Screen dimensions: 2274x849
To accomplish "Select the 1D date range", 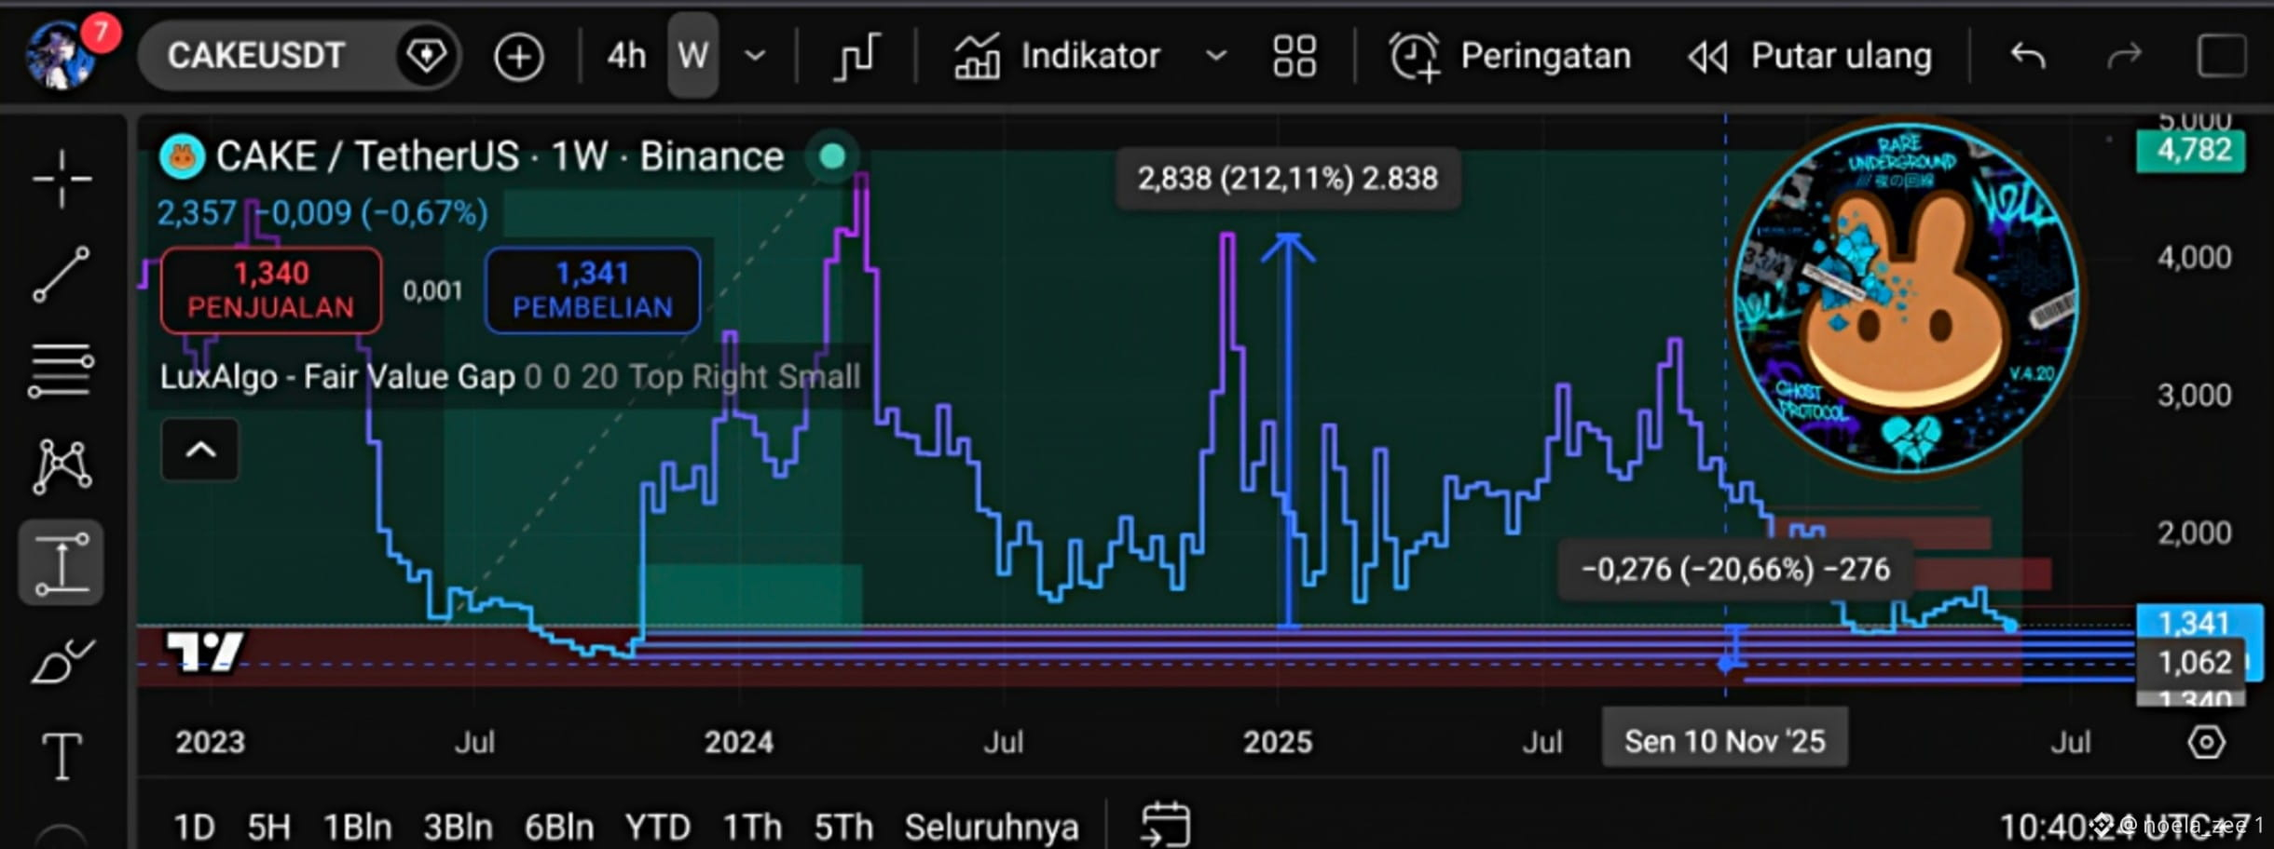I will tap(194, 827).
